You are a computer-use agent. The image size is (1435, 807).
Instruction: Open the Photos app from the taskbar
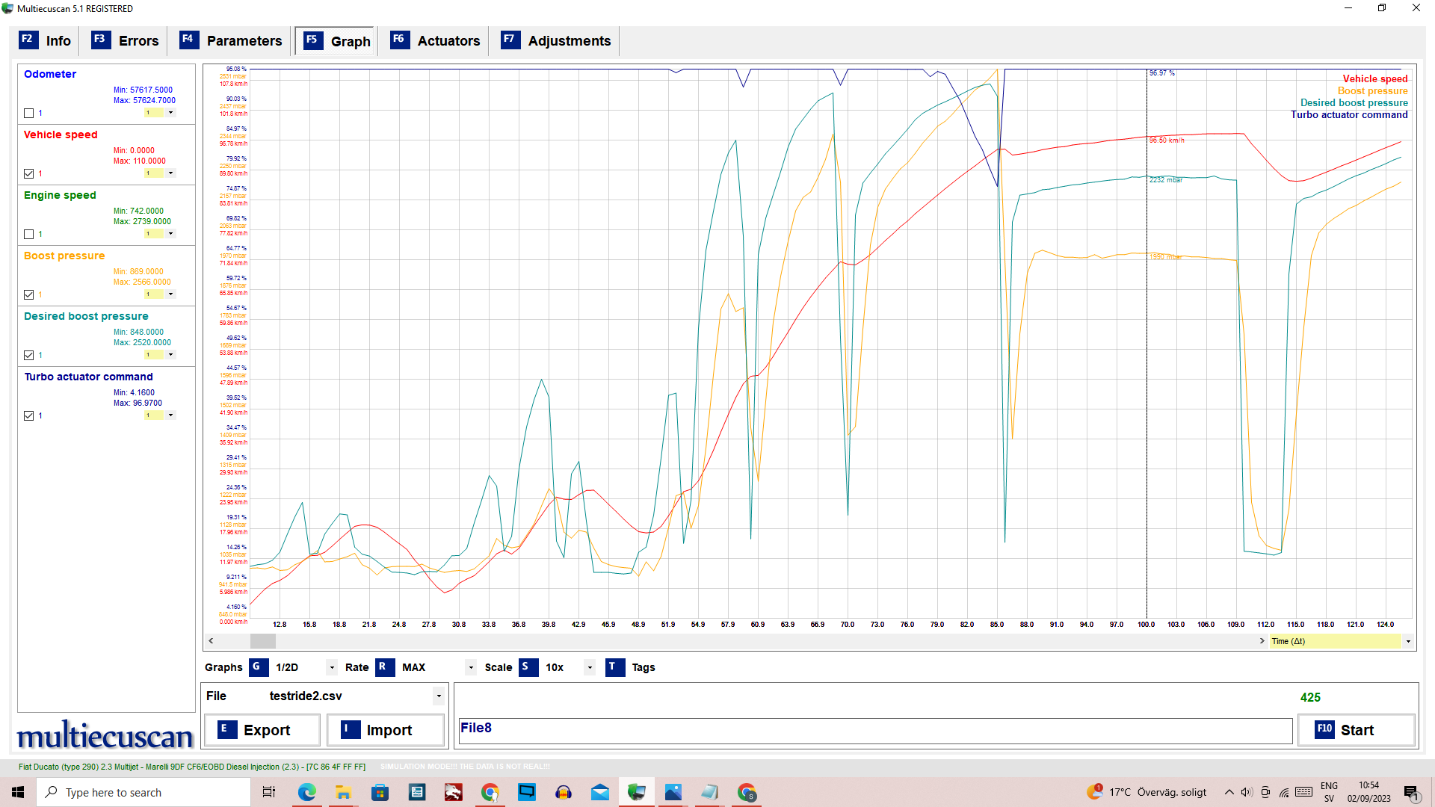tap(673, 792)
